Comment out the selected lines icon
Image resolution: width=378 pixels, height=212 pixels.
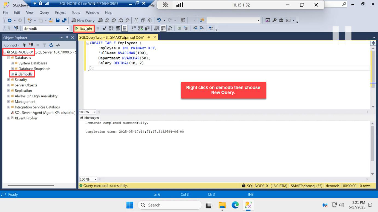coord(179,28)
